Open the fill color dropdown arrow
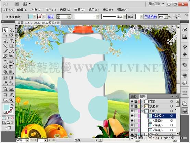 pos(35,17)
